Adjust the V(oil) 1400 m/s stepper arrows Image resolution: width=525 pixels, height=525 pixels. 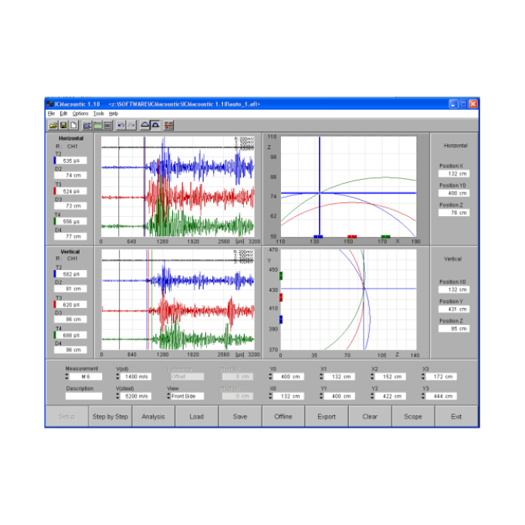tap(119, 377)
